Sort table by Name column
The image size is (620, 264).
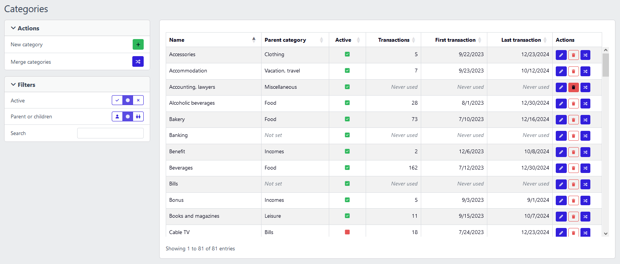click(x=214, y=40)
